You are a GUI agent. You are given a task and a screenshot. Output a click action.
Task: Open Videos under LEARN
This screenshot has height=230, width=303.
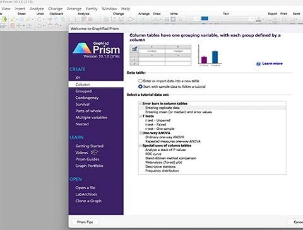81,152
